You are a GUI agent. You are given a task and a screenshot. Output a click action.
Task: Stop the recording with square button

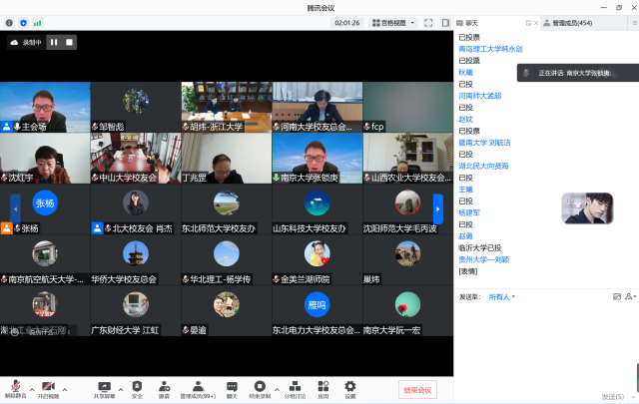coord(69,42)
